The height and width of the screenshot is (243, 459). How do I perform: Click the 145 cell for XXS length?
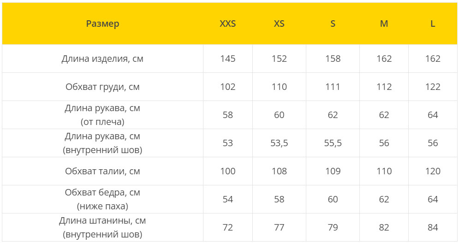(228, 59)
